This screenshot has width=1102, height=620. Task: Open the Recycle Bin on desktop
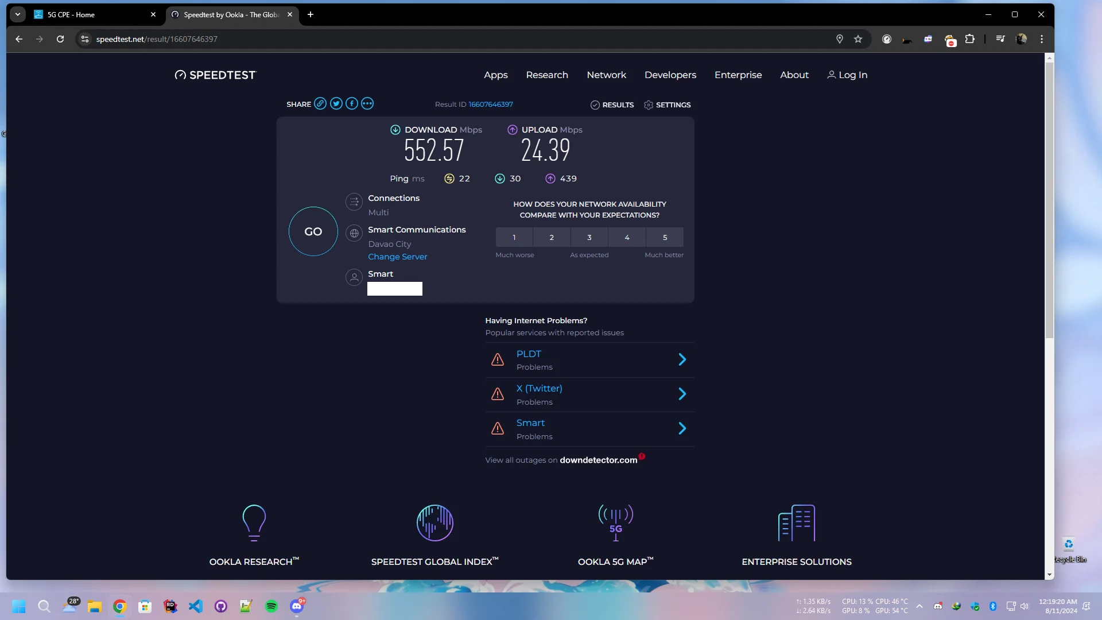coord(1069,550)
